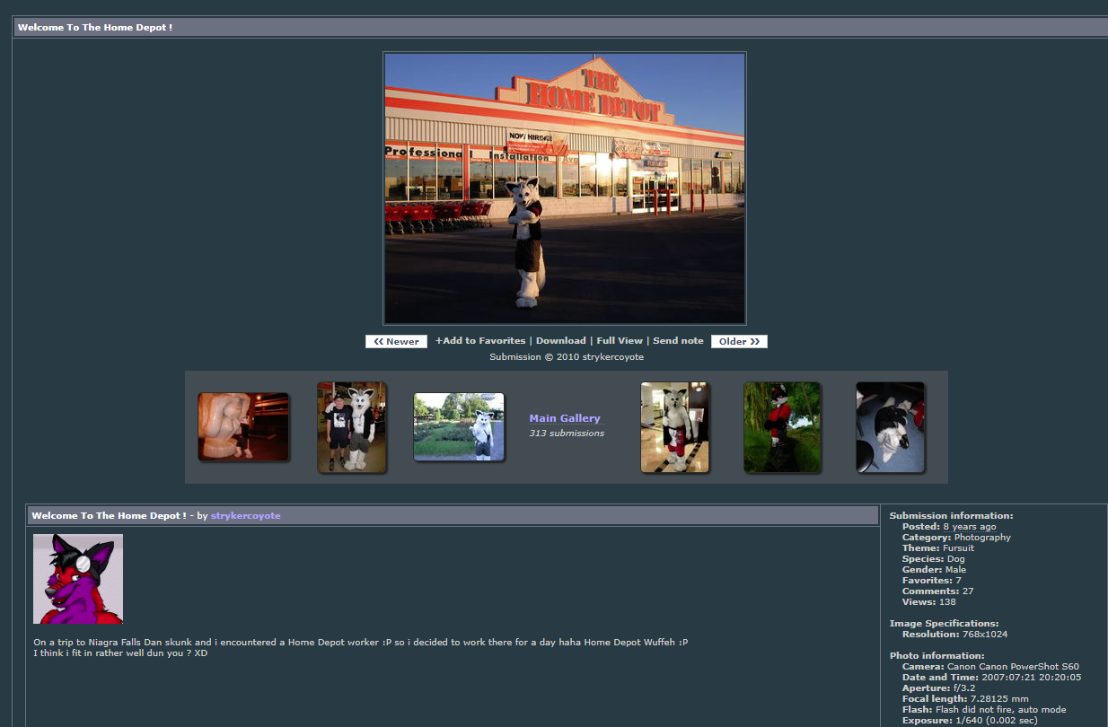Click Send note link
Image resolution: width=1108 pixels, height=727 pixels.
678,341
